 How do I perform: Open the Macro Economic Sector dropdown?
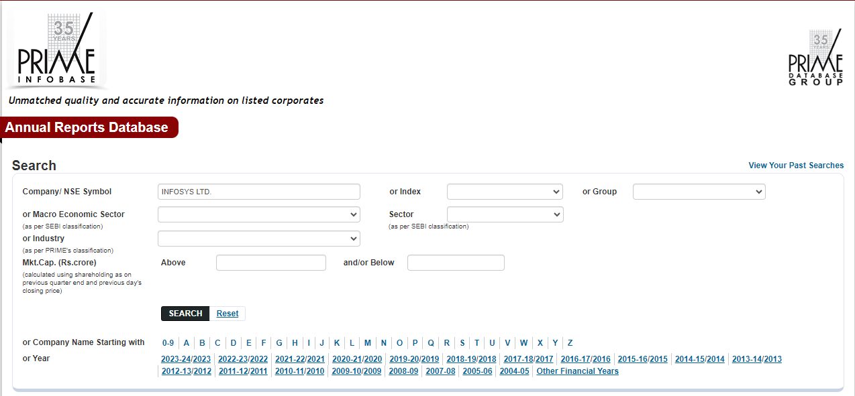258,214
